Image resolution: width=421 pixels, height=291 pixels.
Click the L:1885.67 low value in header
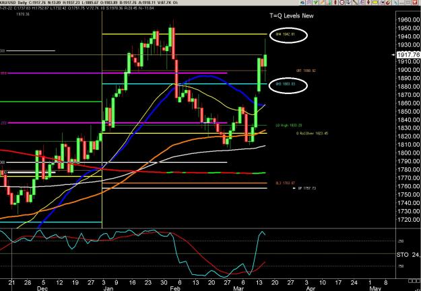point(90,2)
